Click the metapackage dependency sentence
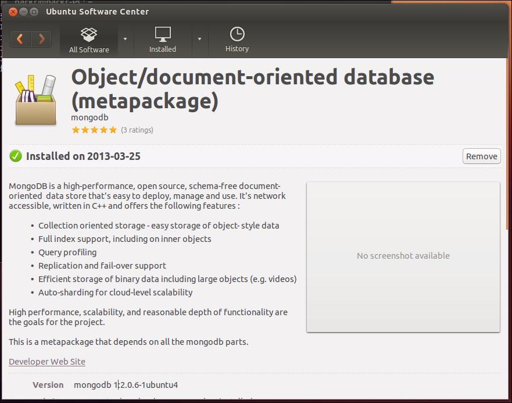Image resolution: width=512 pixels, height=403 pixels. (x=128, y=342)
